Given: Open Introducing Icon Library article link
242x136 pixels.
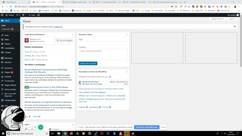Looking at the screenshot, I should coord(49,87).
